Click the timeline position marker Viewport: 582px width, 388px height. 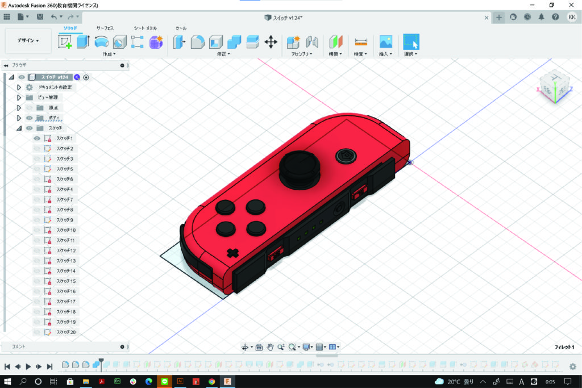click(x=101, y=362)
